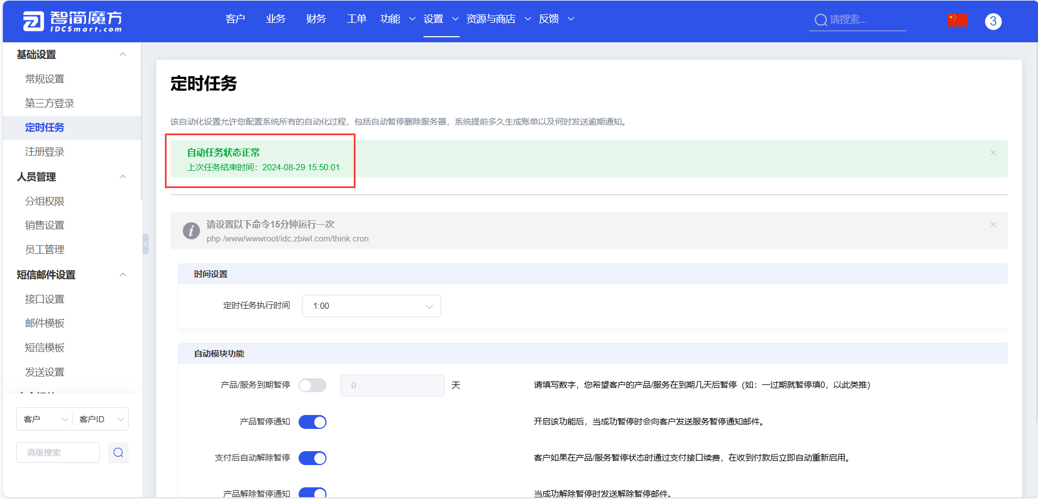
Task: Open 销售设置 in sidebar
Action: (45, 225)
